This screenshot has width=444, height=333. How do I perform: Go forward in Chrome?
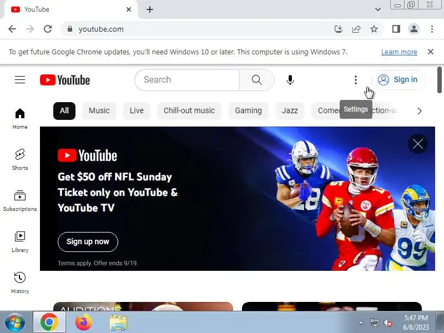coord(30,29)
